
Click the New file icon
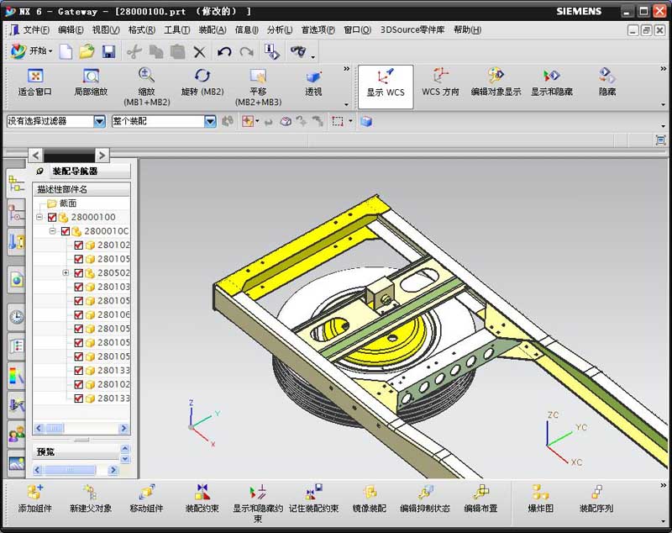66,52
